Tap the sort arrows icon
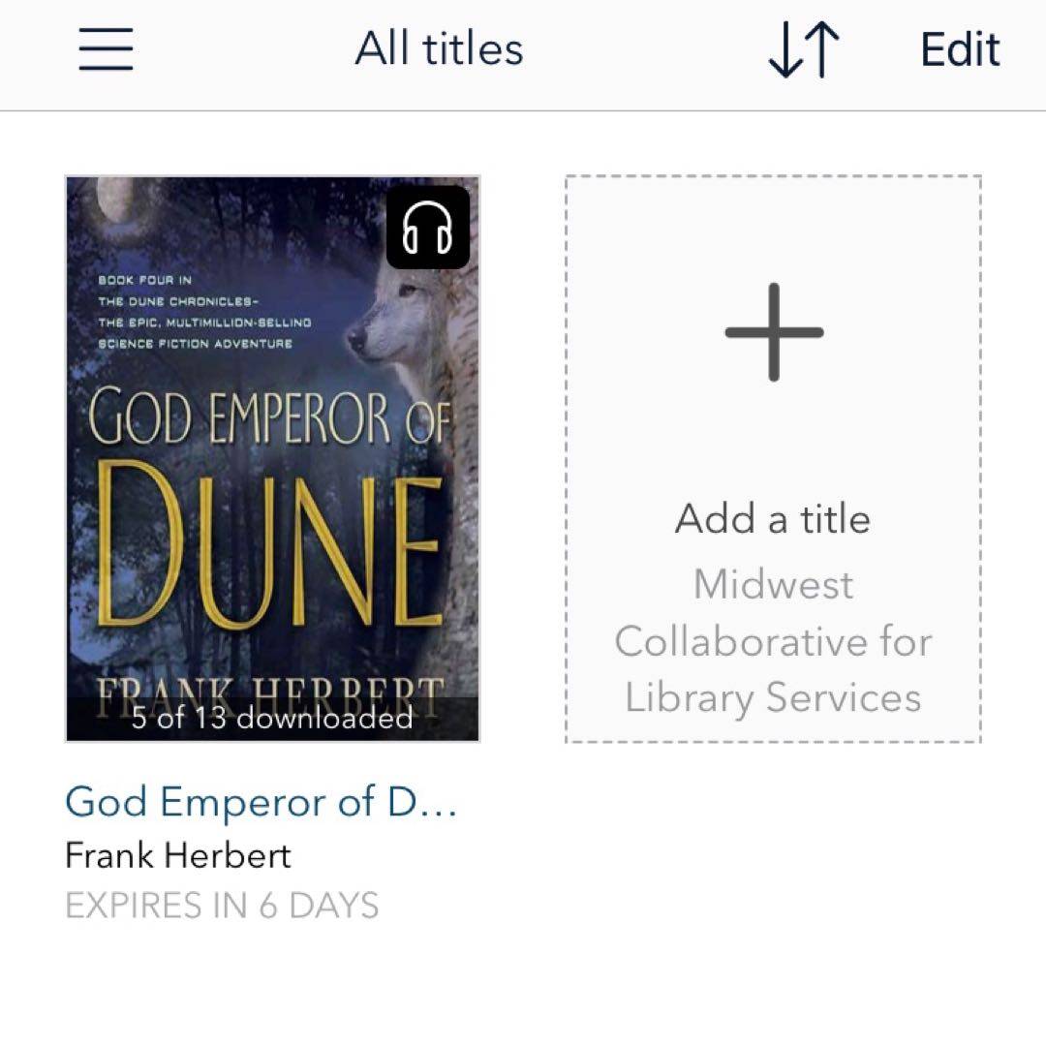The image size is (1046, 1046). point(804,49)
